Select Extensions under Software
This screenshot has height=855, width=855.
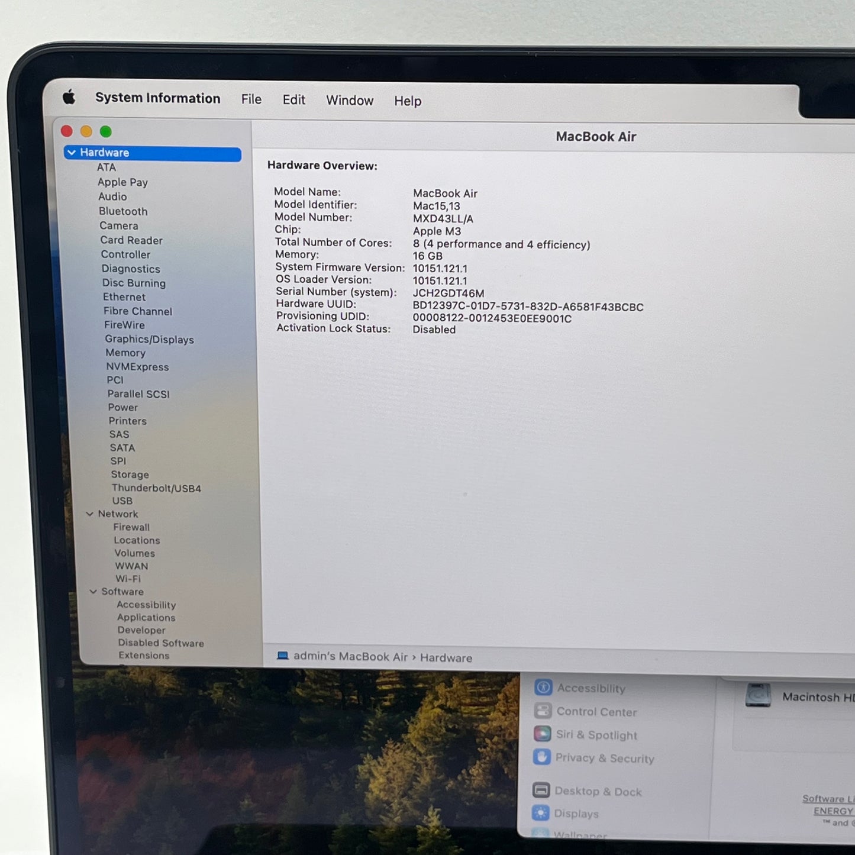click(x=144, y=655)
